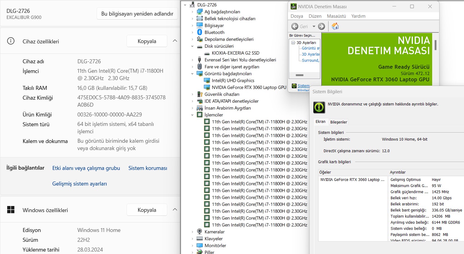The image size is (464, 254).
Task: Click the Bluetooth icon in Device Manager
Action: click(200, 32)
